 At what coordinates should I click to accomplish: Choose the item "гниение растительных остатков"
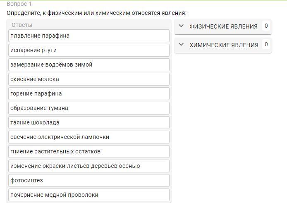click(x=88, y=151)
